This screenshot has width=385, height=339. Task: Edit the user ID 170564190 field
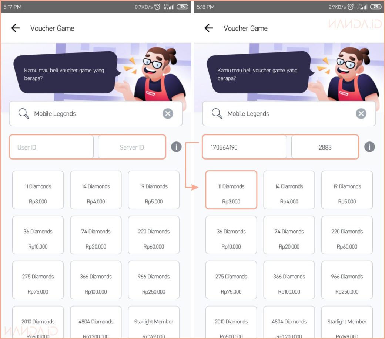[245, 147]
